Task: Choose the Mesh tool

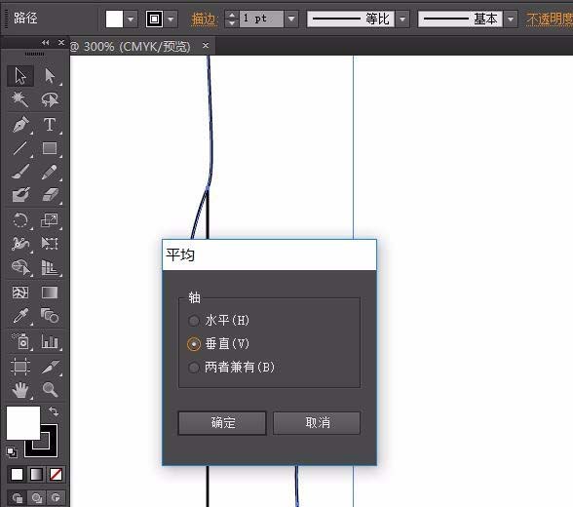Action: coord(20,292)
